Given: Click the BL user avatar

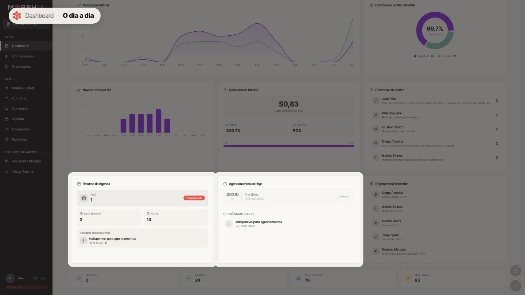Looking at the screenshot, I should pyautogui.click(x=10, y=278).
